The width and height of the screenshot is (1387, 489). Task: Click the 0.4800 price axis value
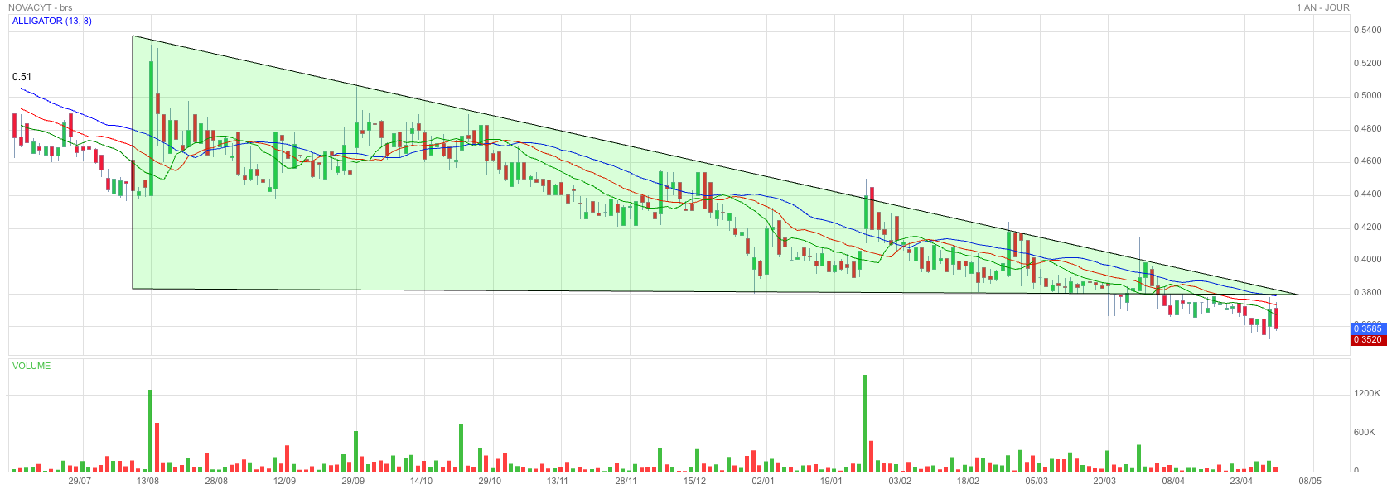tap(1368, 128)
